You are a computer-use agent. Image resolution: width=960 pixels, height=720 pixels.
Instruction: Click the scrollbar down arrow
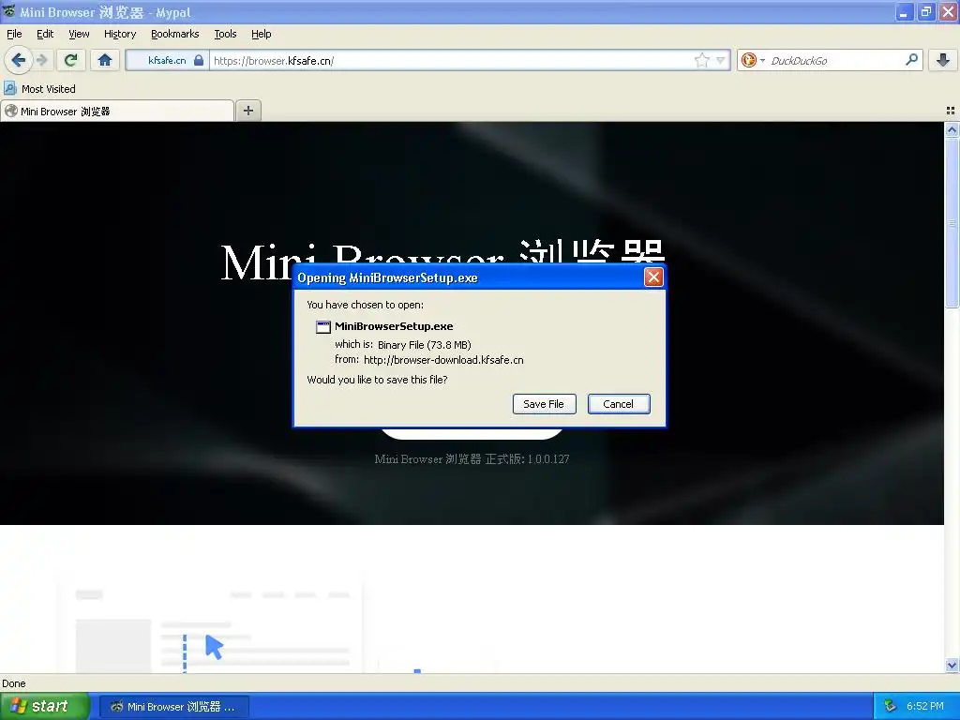pyautogui.click(x=952, y=665)
